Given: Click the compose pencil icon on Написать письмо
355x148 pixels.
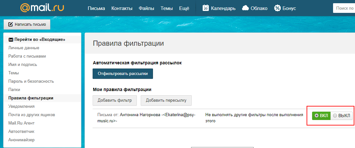Looking at the screenshot, I should coord(10,24).
